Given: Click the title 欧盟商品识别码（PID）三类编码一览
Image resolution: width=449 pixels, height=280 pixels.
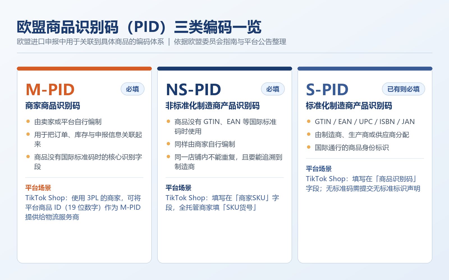Looking at the screenshot, I should tap(139, 27).
